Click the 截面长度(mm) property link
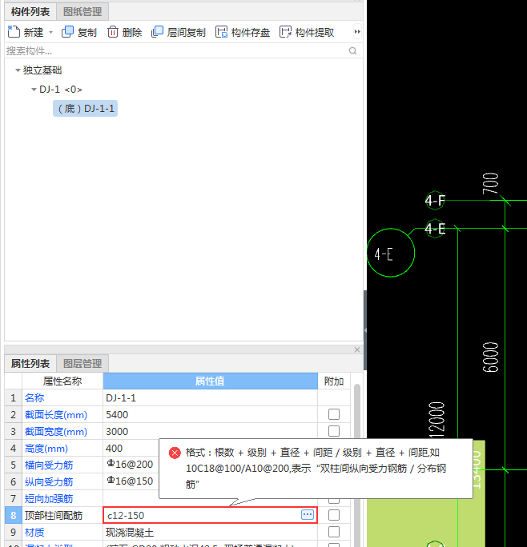 point(56,415)
